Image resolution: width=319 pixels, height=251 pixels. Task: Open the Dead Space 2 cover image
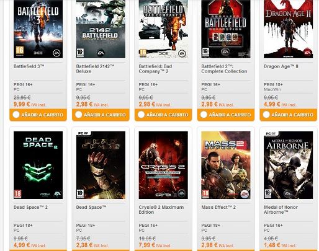click(38, 165)
